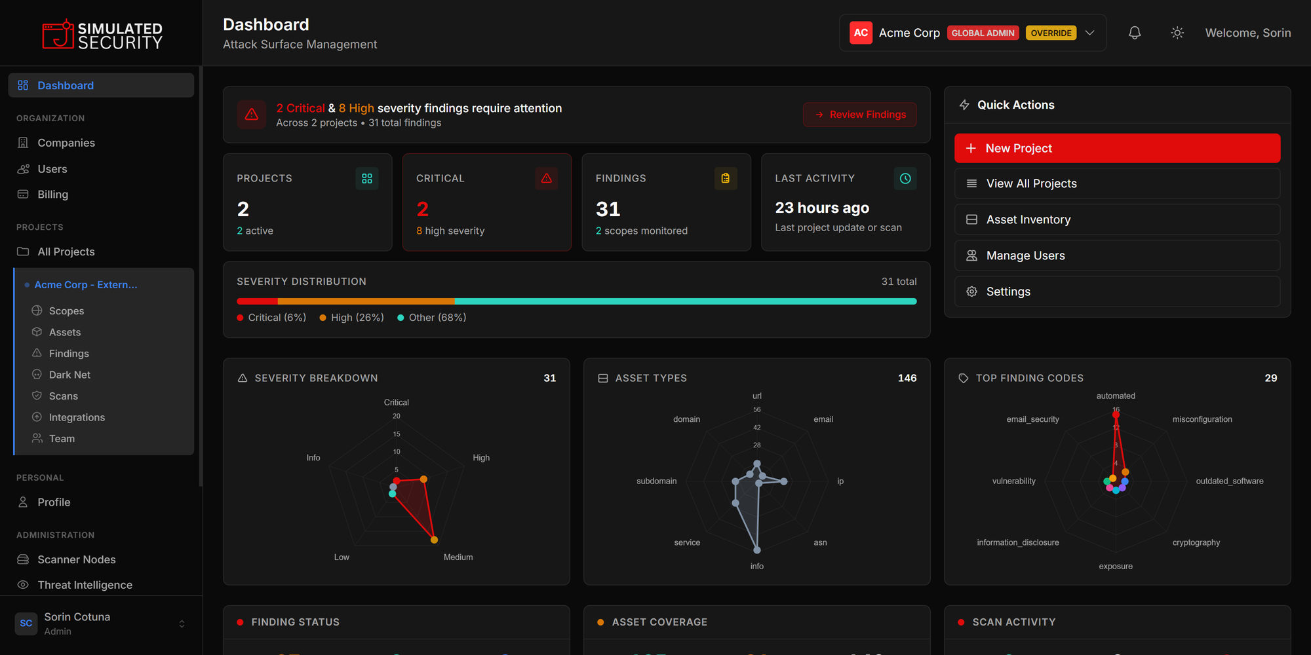Toggle light theme via sun icon
The height and width of the screenshot is (655, 1311).
click(1177, 33)
